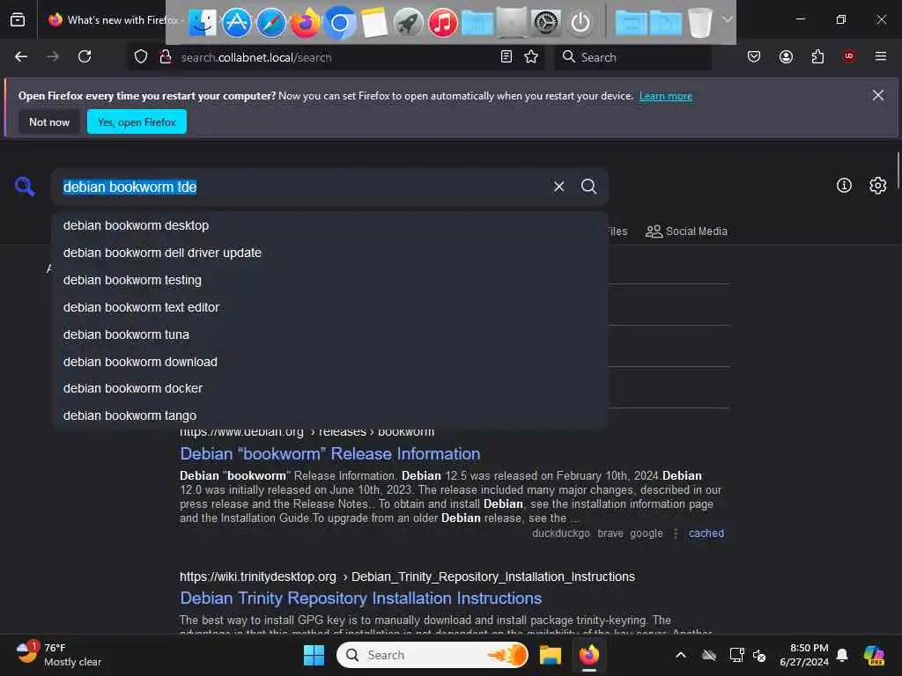Open Copilot icon in the taskbar
902x676 pixels.
coord(874,655)
